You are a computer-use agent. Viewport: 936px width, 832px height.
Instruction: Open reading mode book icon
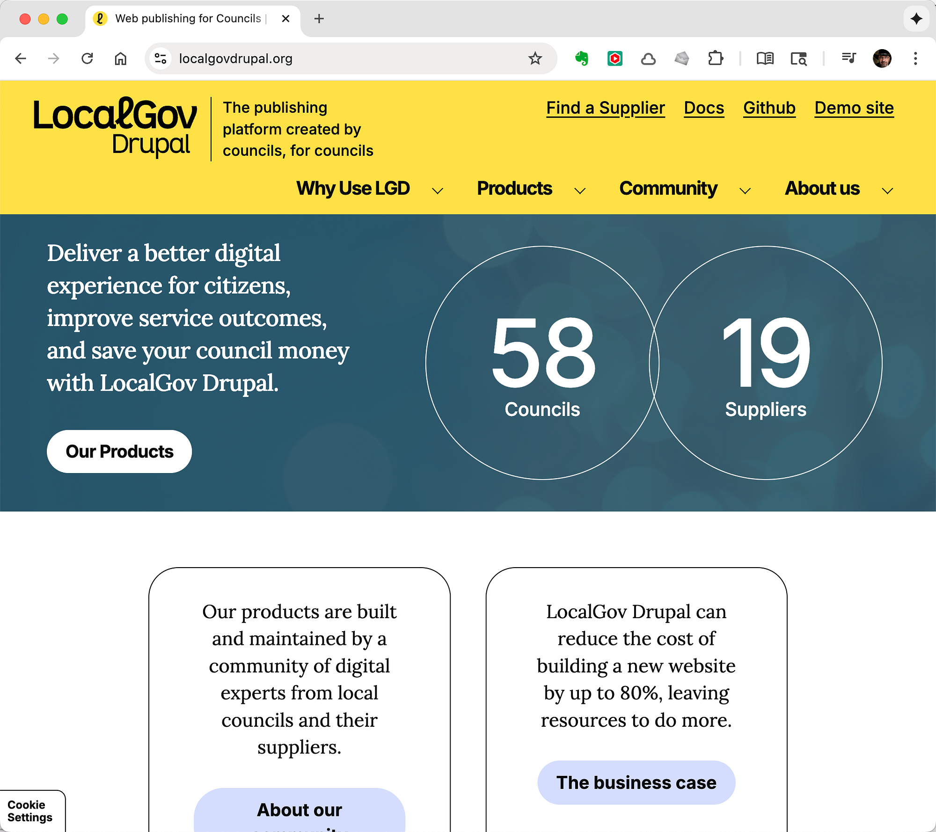[765, 58]
